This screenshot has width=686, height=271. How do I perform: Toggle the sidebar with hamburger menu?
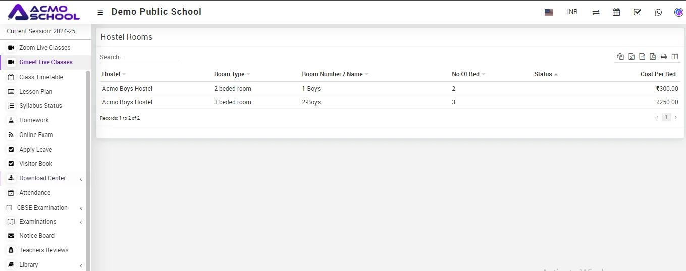point(100,12)
